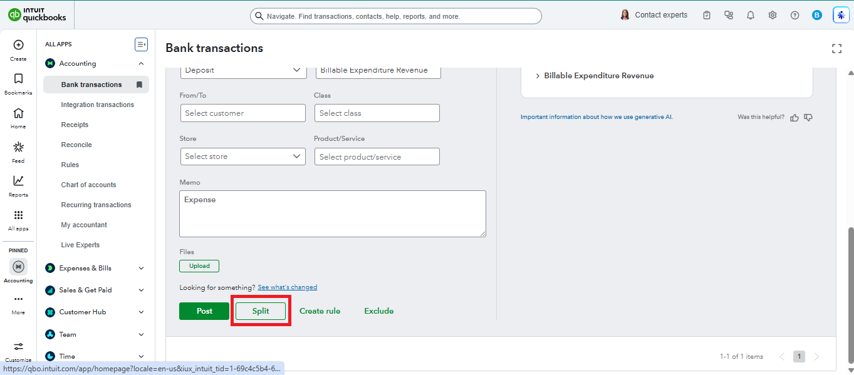854x375 pixels.
Task: Open the Select store dropdown
Action: (243, 157)
